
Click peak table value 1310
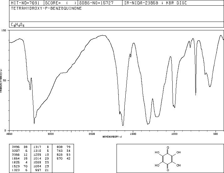pos(37,151)
